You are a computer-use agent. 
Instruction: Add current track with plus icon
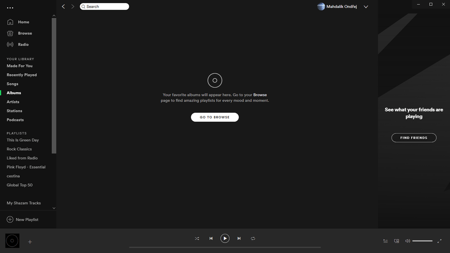click(x=30, y=242)
